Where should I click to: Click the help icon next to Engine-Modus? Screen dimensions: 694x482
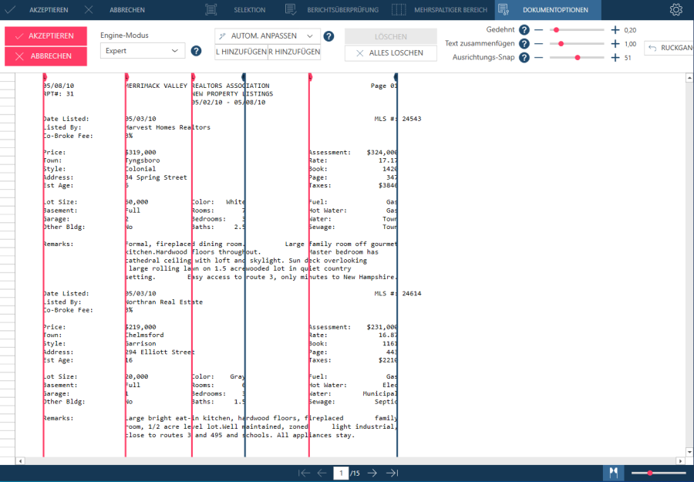pos(196,51)
